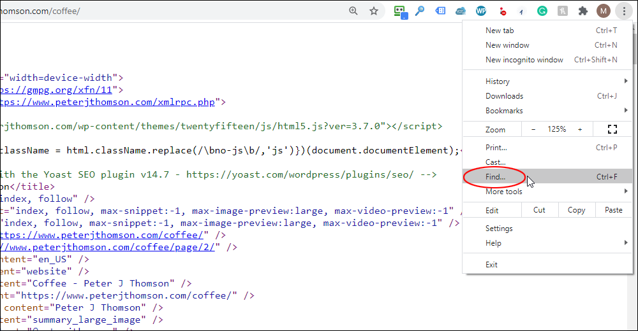Screen dimensions: 638x331
Task: Click the zoom magnifier icon in address bar
Action: (x=353, y=11)
